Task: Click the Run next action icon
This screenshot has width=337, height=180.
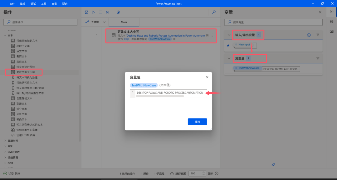Action: [x=107, y=12]
